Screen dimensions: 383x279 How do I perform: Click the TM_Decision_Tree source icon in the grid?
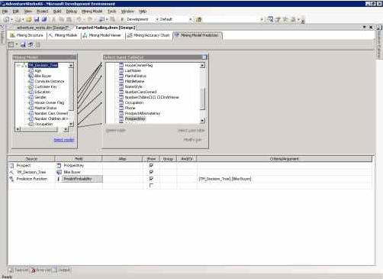(x=11, y=172)
